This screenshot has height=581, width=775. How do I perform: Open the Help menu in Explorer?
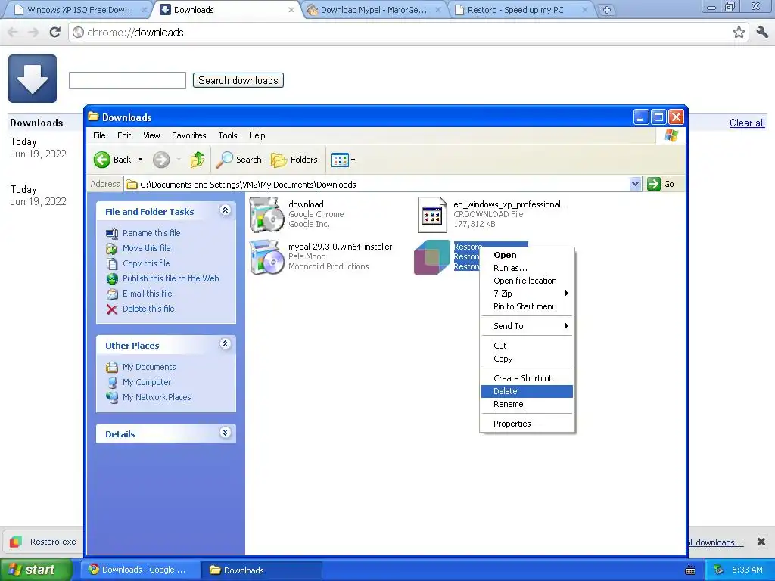pos(257,135)
